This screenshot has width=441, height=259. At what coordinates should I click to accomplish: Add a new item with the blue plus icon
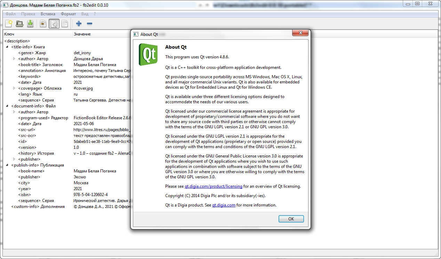[x=79, y=24]
